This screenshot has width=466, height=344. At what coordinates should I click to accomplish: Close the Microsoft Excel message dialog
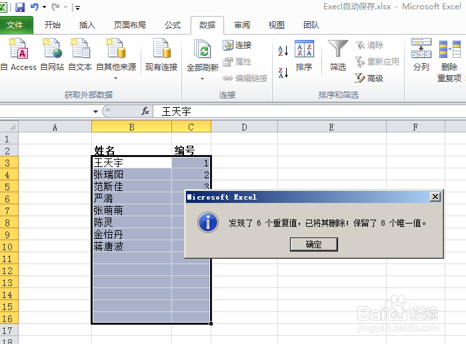435,196
